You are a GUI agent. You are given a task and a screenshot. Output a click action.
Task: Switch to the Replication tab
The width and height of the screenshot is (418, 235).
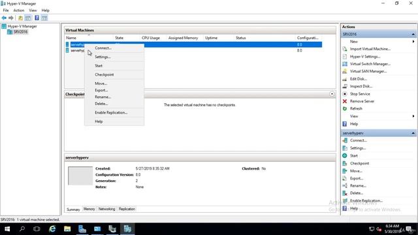[127, 209]
